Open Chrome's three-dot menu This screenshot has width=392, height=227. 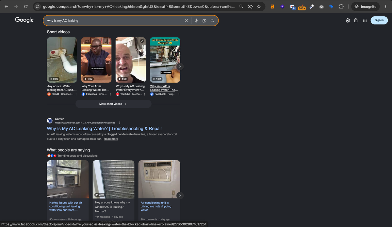[x=386, y=7]
